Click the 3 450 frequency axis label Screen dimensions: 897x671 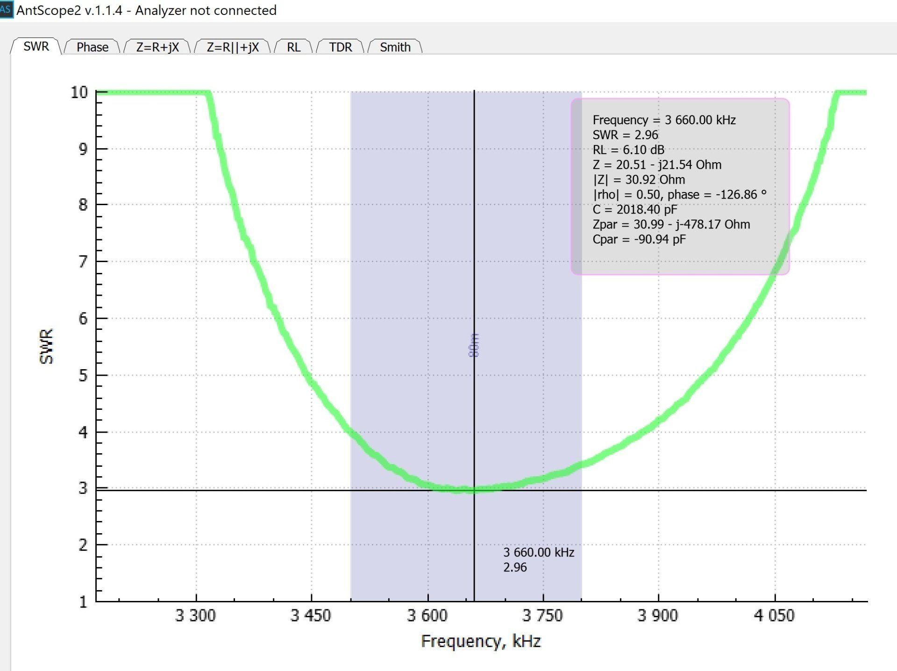click(311, 615)
